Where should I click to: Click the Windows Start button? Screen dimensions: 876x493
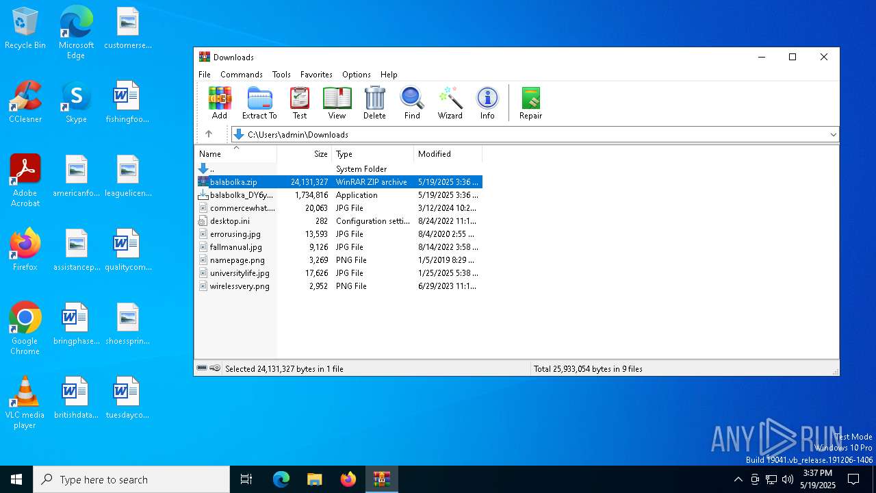point(16,479)
